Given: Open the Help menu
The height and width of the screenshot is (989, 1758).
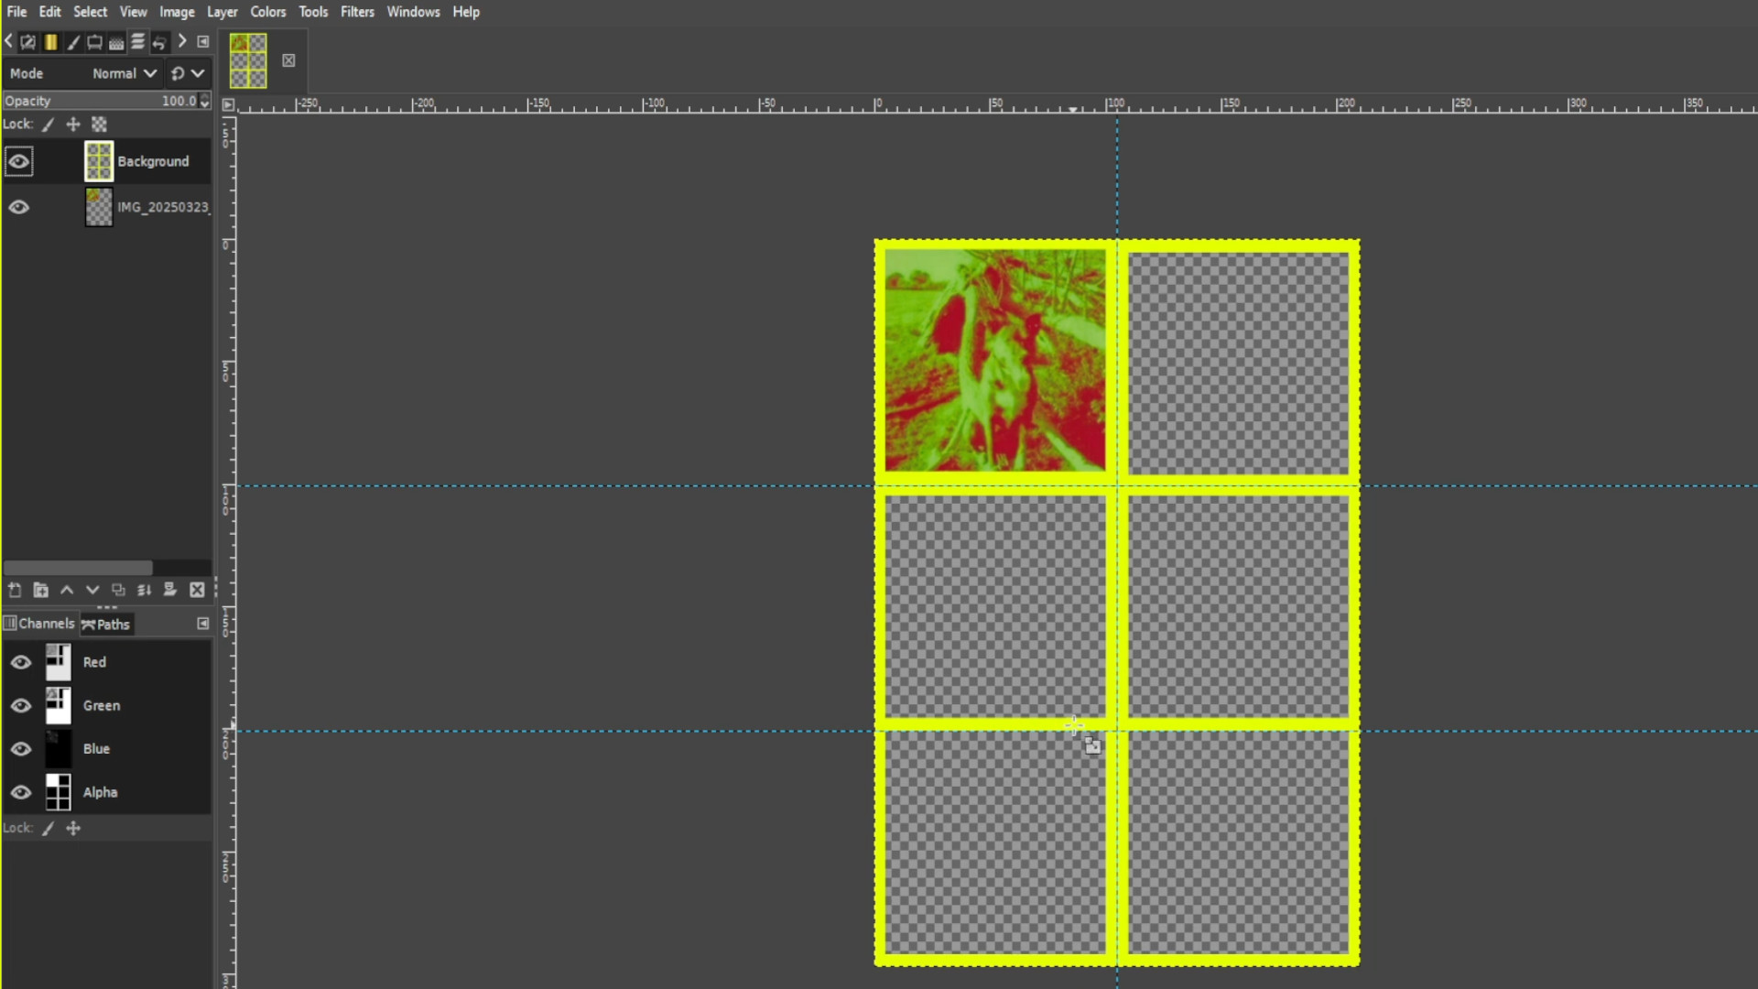Looking at the screenshot, I should pos(466,12).
